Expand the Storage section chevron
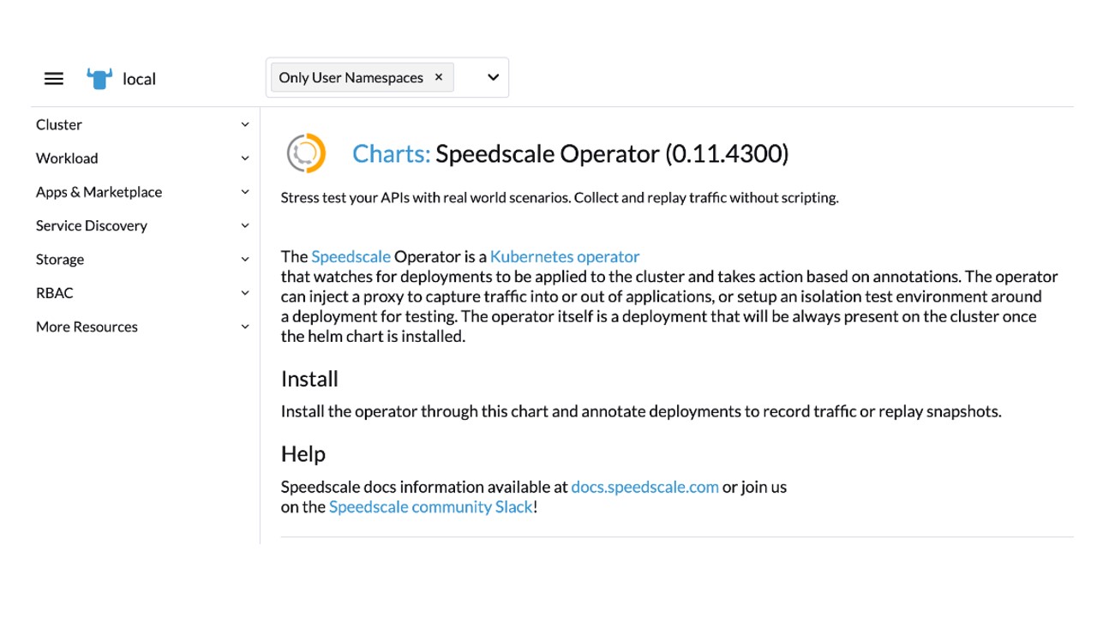1097x617 pixels. (244, 259)
